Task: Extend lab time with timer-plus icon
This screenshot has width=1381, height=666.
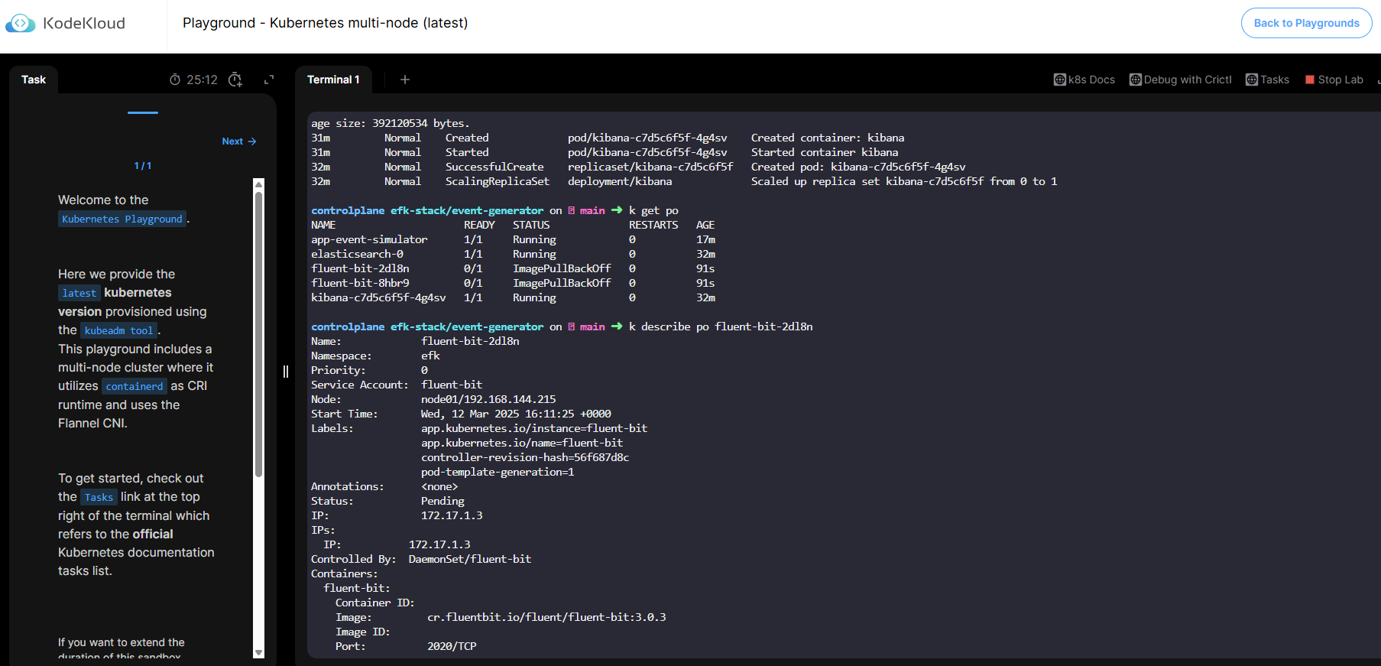Action: (235, 80)
